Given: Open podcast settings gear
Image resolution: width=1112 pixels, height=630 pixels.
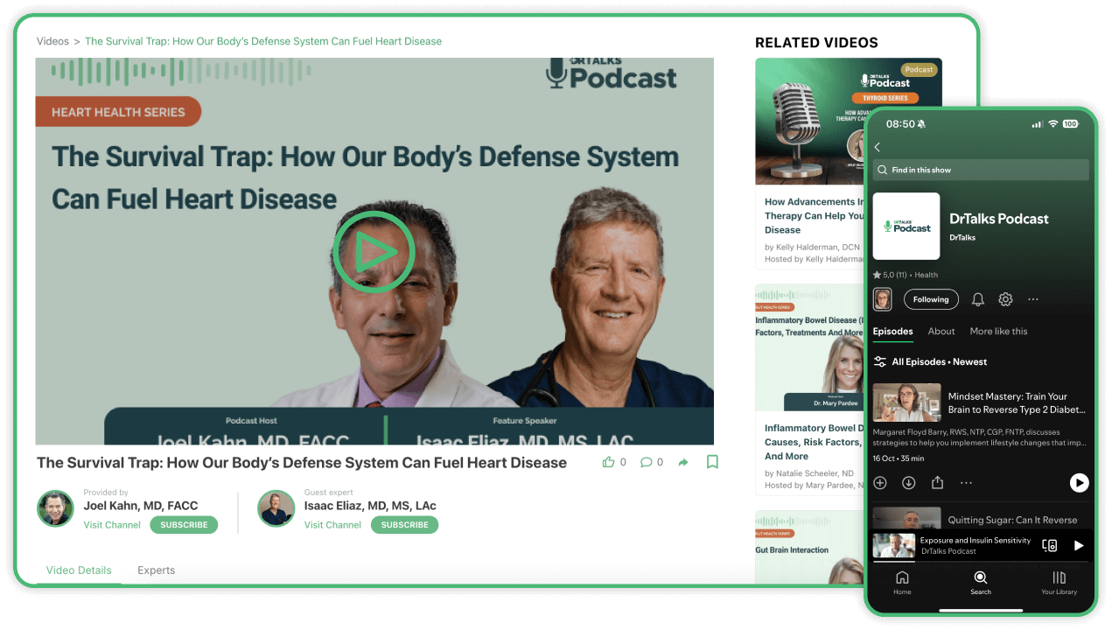Looking at the screenshot, I should coord(1006,299).
